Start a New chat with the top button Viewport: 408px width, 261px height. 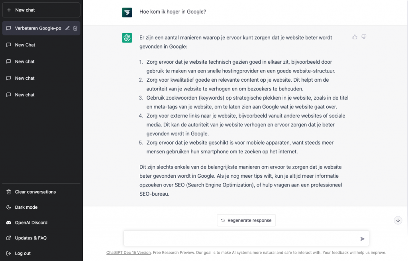point(41,10)
